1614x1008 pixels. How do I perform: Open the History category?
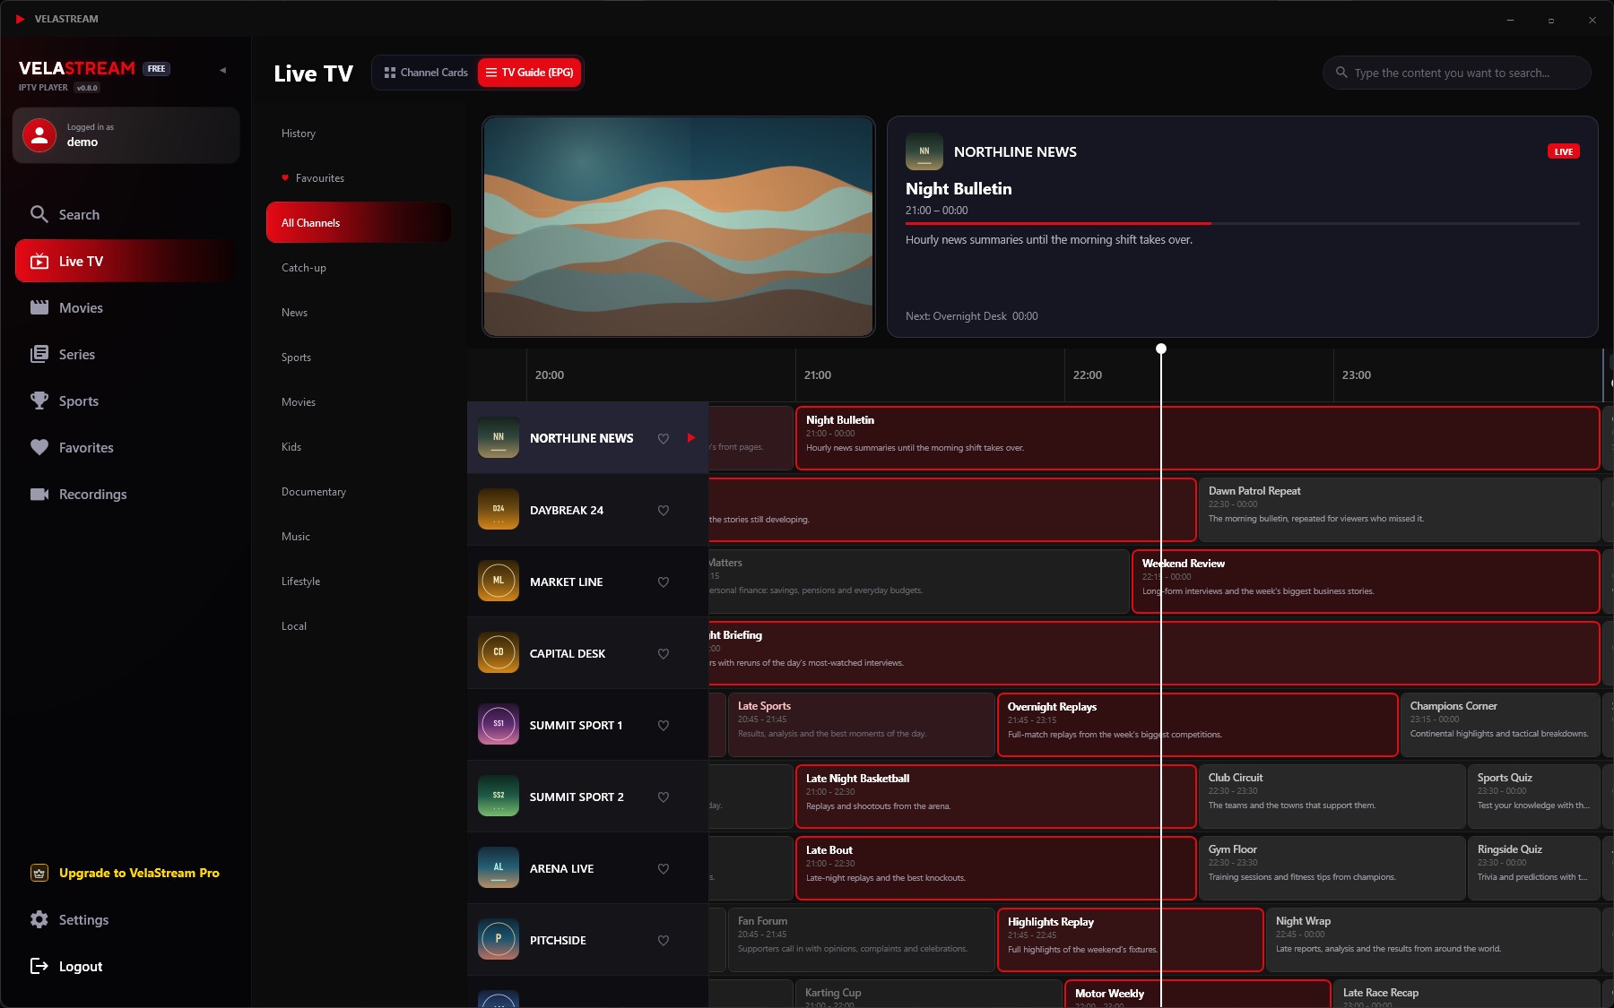click(x=359, y=134)
